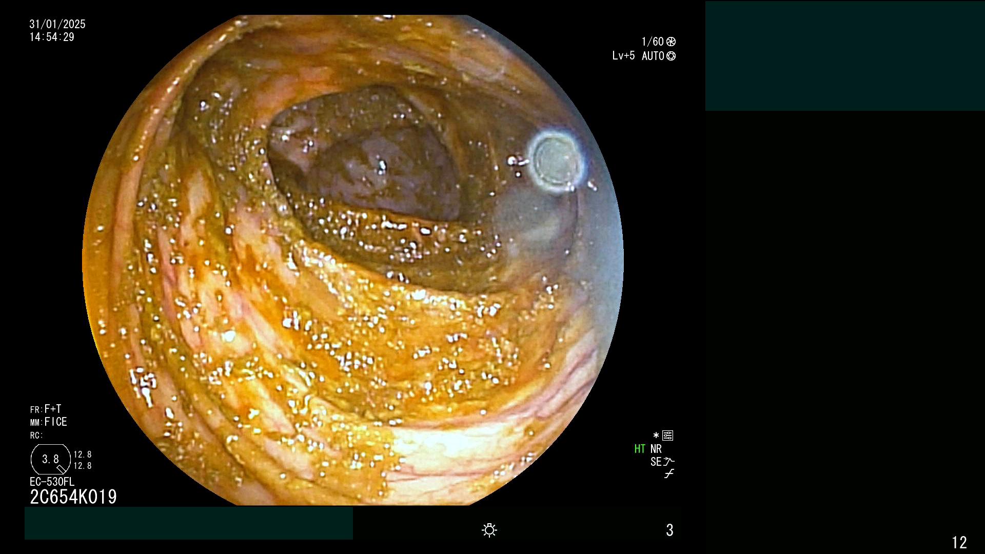
Task: Click the green HT indicator
Action: pos(640,449)
